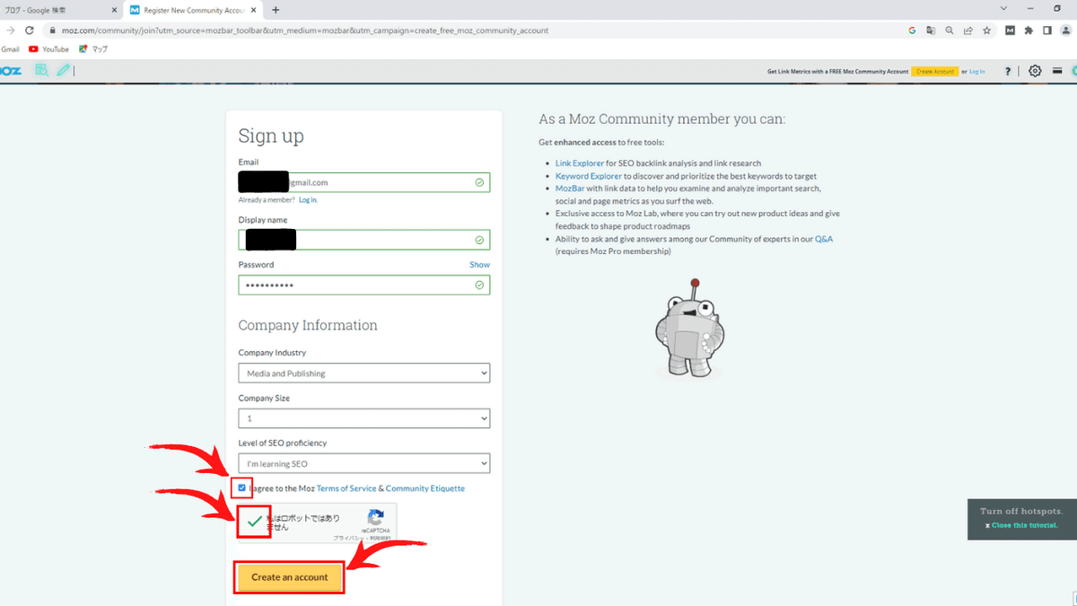Click the Log in link under Email
Viewport: 1077px width, 606px height.
[x=308, y=200]
